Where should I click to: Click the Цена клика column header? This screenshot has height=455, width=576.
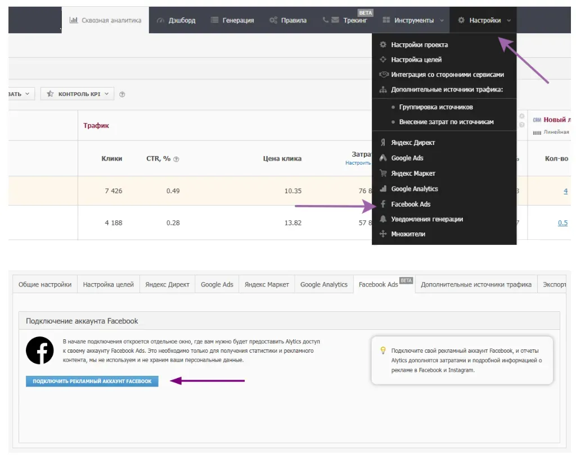tap(282, 158)
